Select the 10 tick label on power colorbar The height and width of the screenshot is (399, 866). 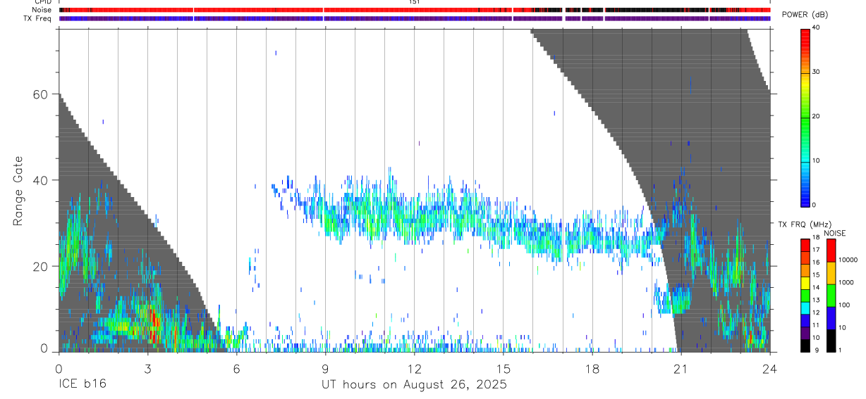coord(817,160)
